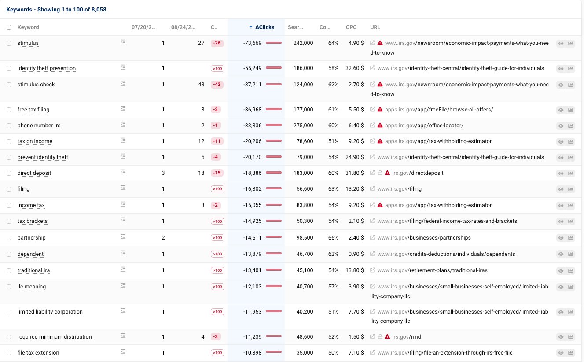Image resolution: width=584 pixels, height=362 pixels.
Task: Click the partnership keyword link
Action: [32, 238]
